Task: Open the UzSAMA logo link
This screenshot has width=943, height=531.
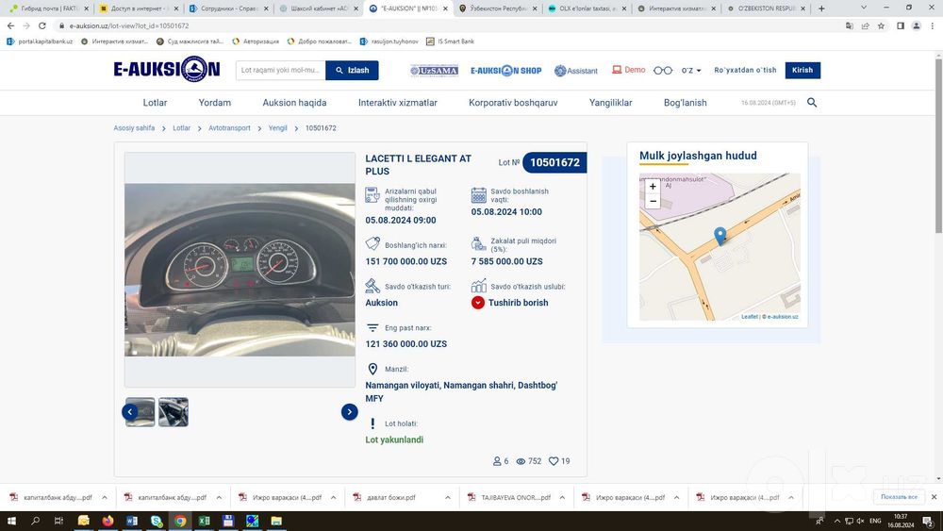Action: [434, 71]
